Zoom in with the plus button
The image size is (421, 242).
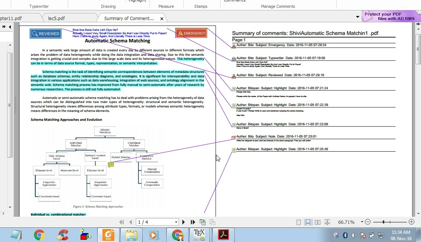(x=411, y=222)
